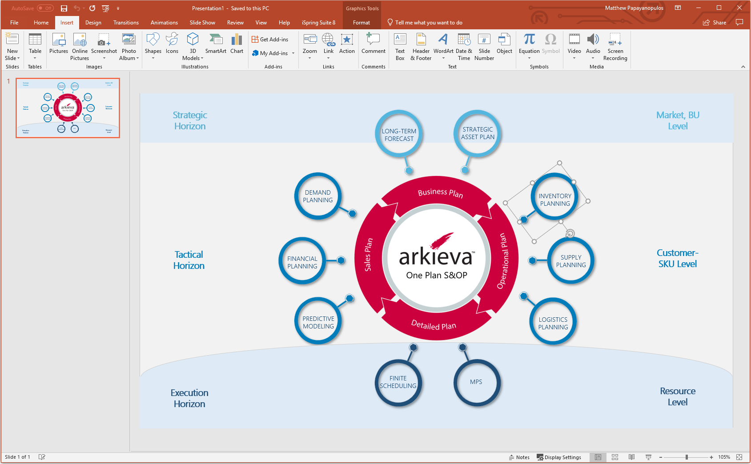
Task: Click the Strategic Horizon label
Action: [x=190, y=120]
